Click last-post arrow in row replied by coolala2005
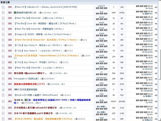 pyautogui.click(x=156, y=90)
